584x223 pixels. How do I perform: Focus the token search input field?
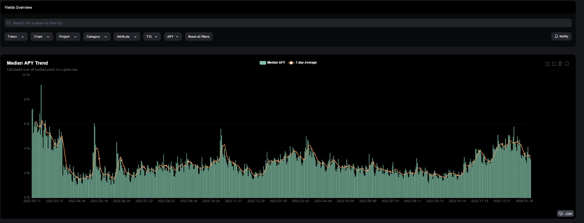point(288,23)
